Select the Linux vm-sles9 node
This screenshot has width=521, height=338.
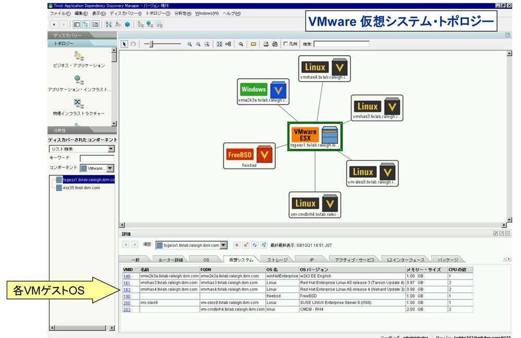click(372, 173)
